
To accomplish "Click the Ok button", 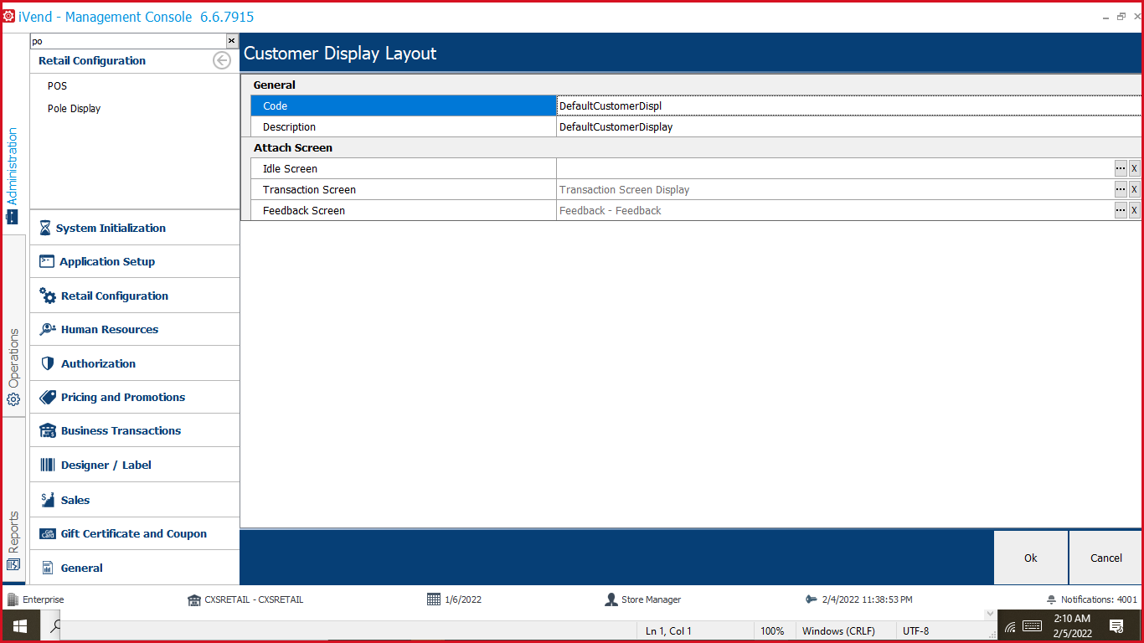I will click(1031, 558).
